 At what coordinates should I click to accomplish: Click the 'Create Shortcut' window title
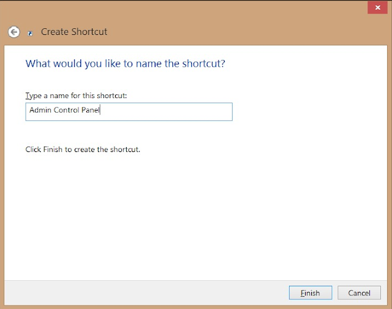[74, 32]
